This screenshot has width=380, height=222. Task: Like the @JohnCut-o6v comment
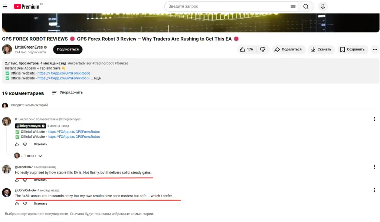[x=17, y=203]
